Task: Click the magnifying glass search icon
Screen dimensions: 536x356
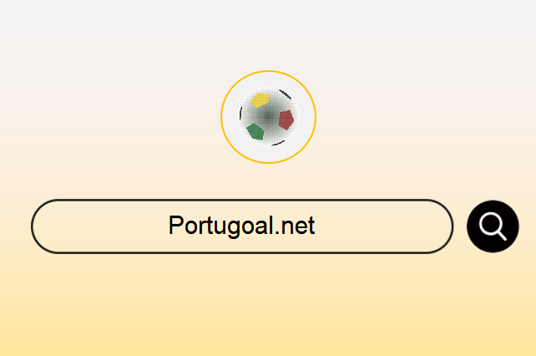Action: pos(493,226)
